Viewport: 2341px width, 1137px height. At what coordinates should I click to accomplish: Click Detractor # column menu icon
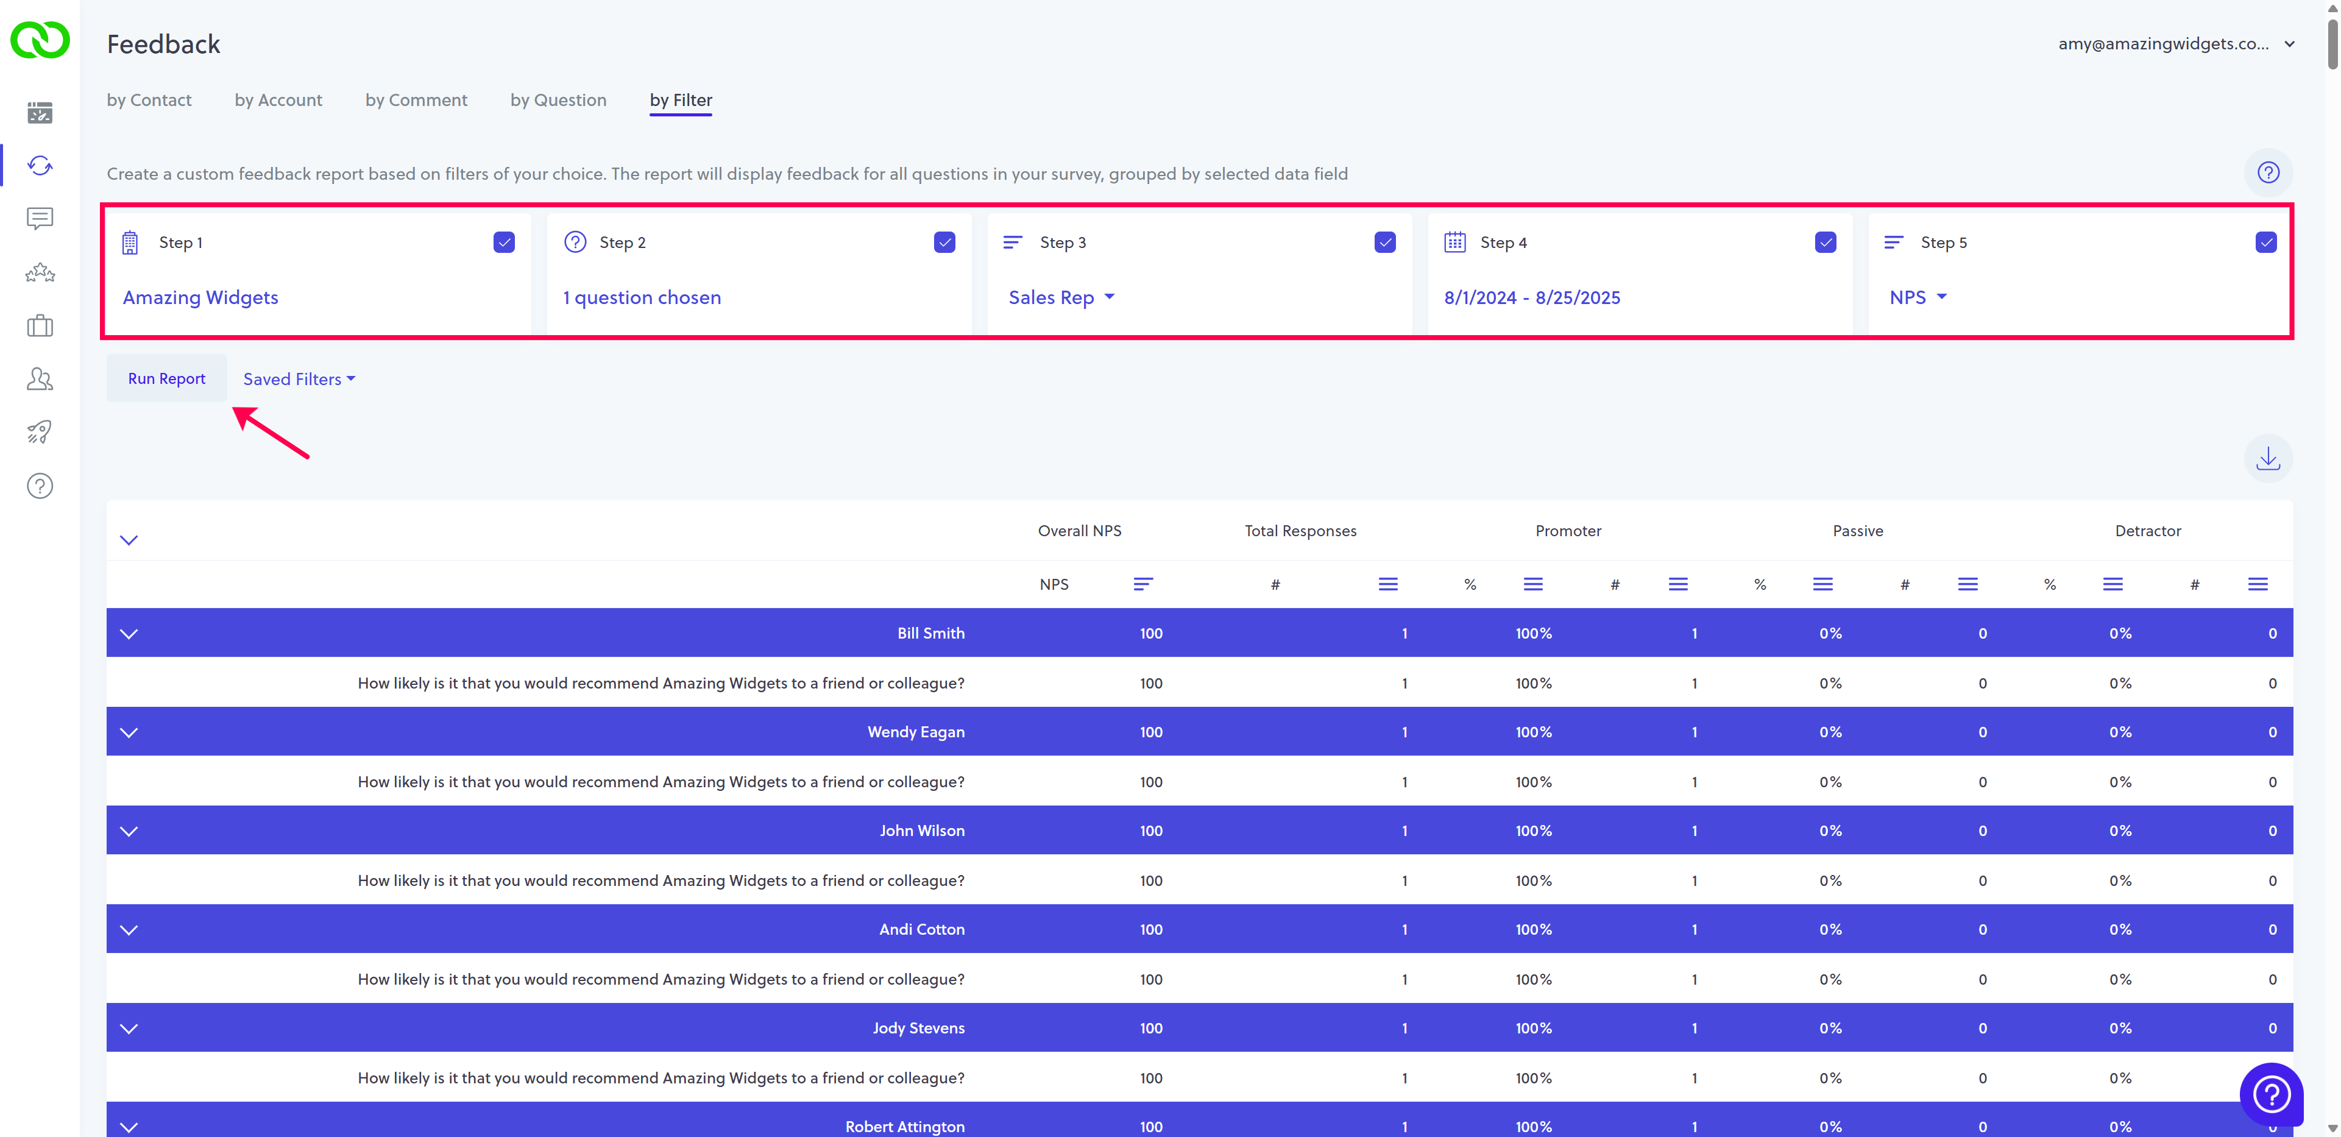click(x=2258, y=584)
